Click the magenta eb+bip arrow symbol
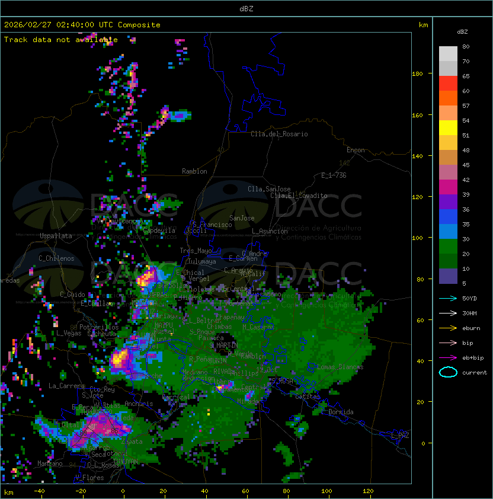Image resolution: width=493 pixels, height=499 pixels. tap(448, 358)
